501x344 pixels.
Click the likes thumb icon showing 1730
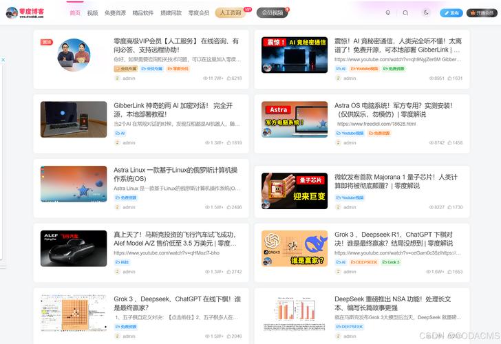pos(449,207)
